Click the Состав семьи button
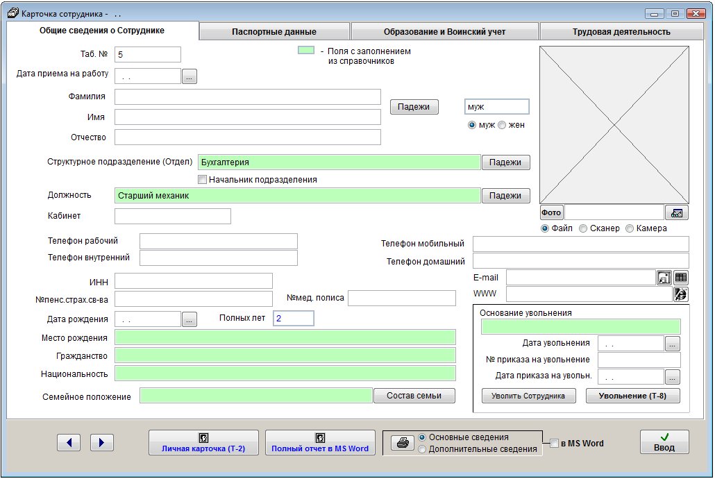 pyautogui.click(x=414, y=396)
